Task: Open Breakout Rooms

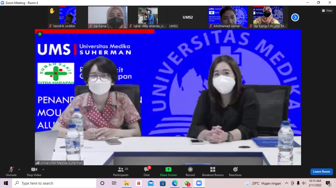Action: [x=213, y=172]
